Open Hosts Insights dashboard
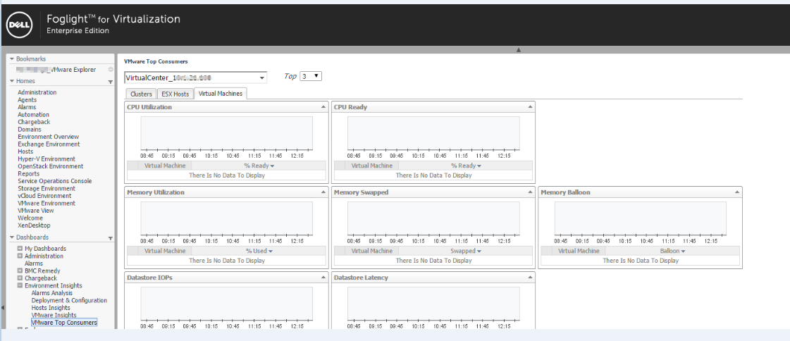790x341 pixels. point(51,308)
